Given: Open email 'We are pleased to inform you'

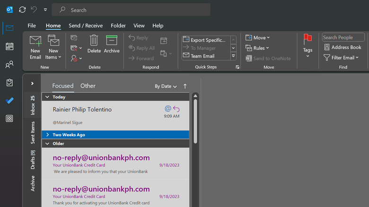Looking at the screenshot, I should (115, 164).
